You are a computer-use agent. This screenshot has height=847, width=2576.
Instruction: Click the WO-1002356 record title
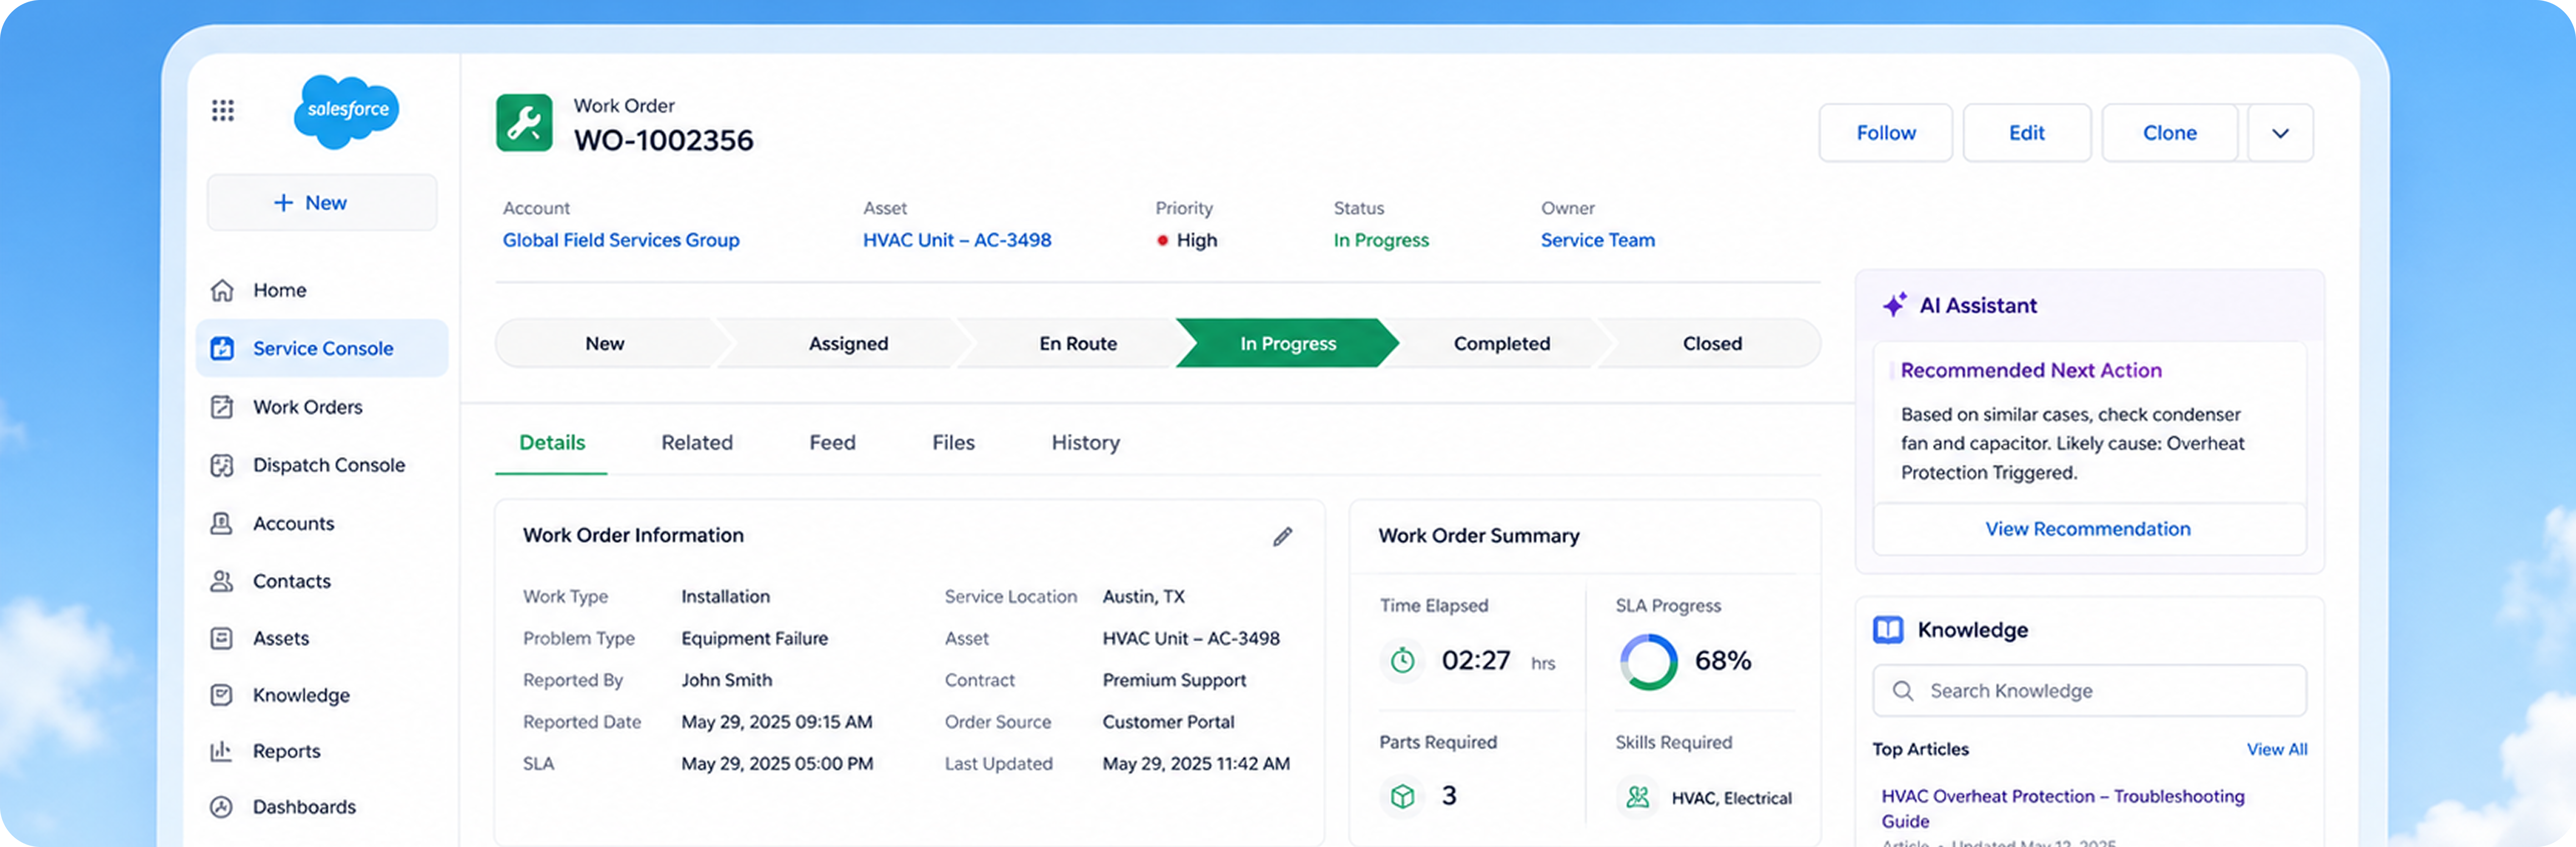coord(663,140)
